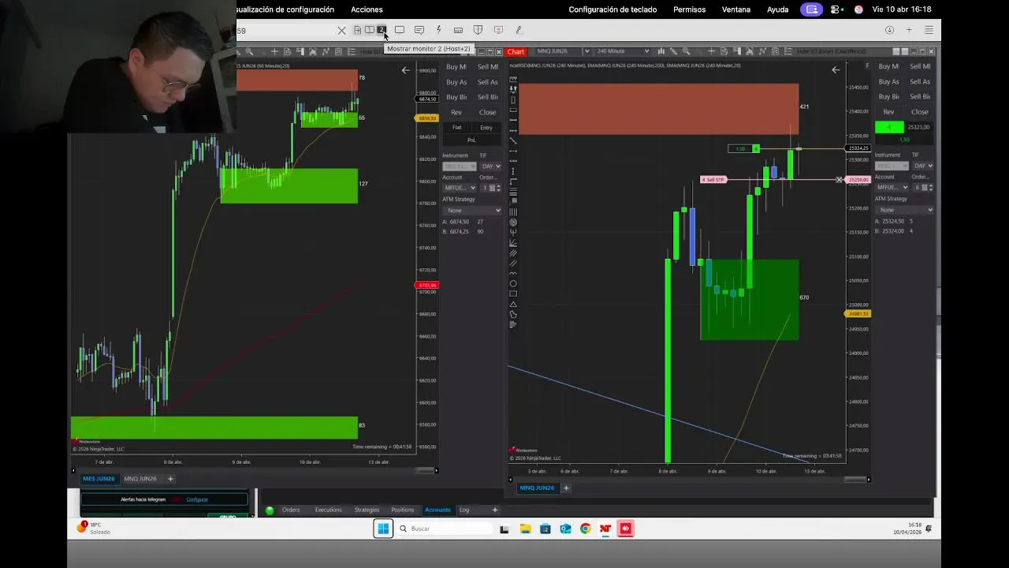Add new tab in MNQ chart window
Image resolution: width=1009 pixels, height=568 pixels.
tap(566, 488)
